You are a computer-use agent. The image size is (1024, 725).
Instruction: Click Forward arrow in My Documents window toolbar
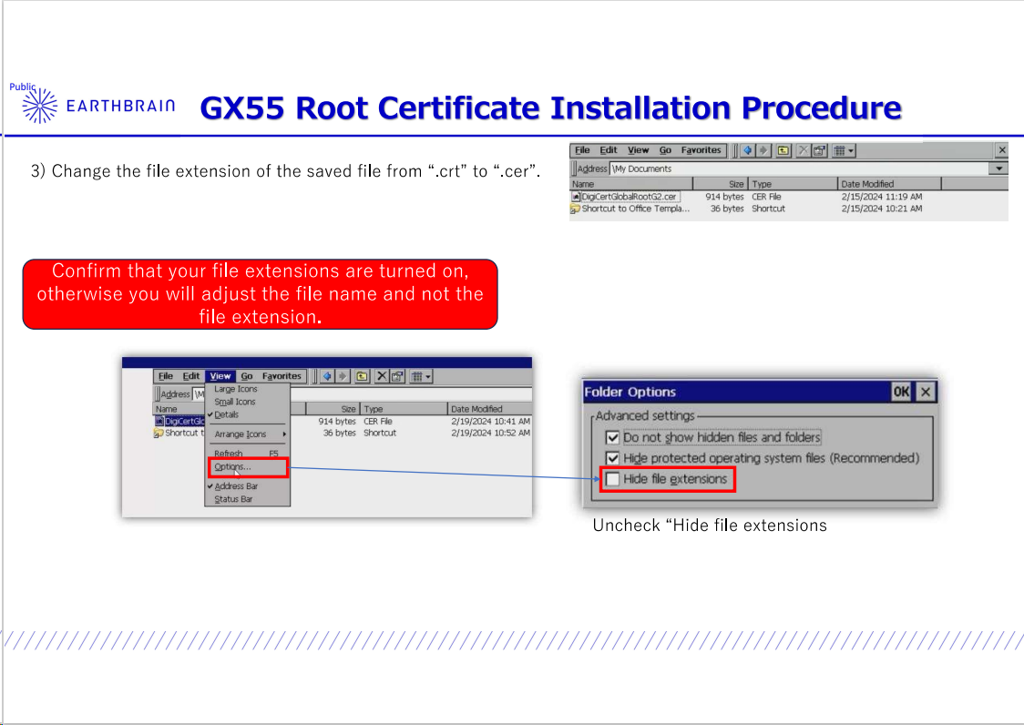point(763,150)
